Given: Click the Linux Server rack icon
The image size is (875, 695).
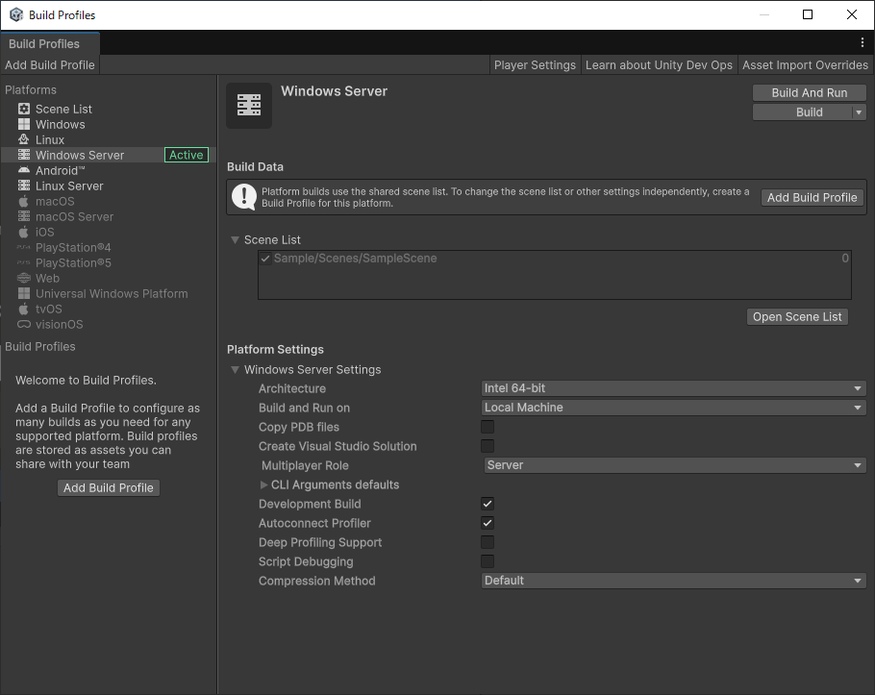Looking at the screenshot, I should (24, 186).
